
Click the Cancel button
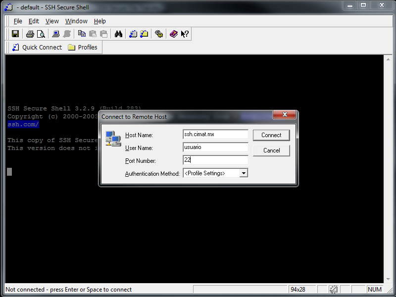coord(271,150)
